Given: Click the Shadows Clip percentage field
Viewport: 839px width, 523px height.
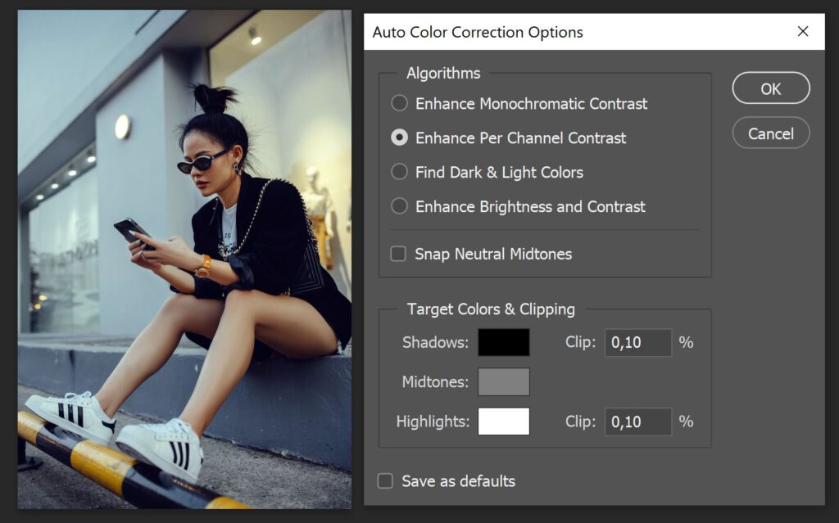Looking at the screenshot, I should [637, 342].
